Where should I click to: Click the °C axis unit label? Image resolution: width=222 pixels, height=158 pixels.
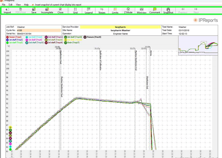[8, 46]
